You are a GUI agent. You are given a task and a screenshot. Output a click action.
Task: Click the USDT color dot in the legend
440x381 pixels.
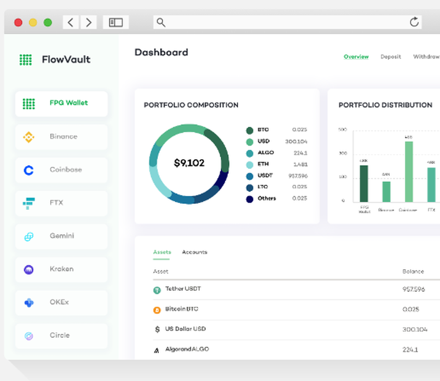tap(249, 176)
